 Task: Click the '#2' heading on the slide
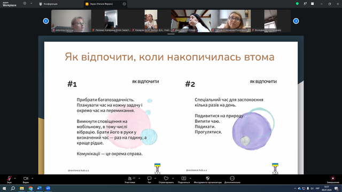(190, 84)
